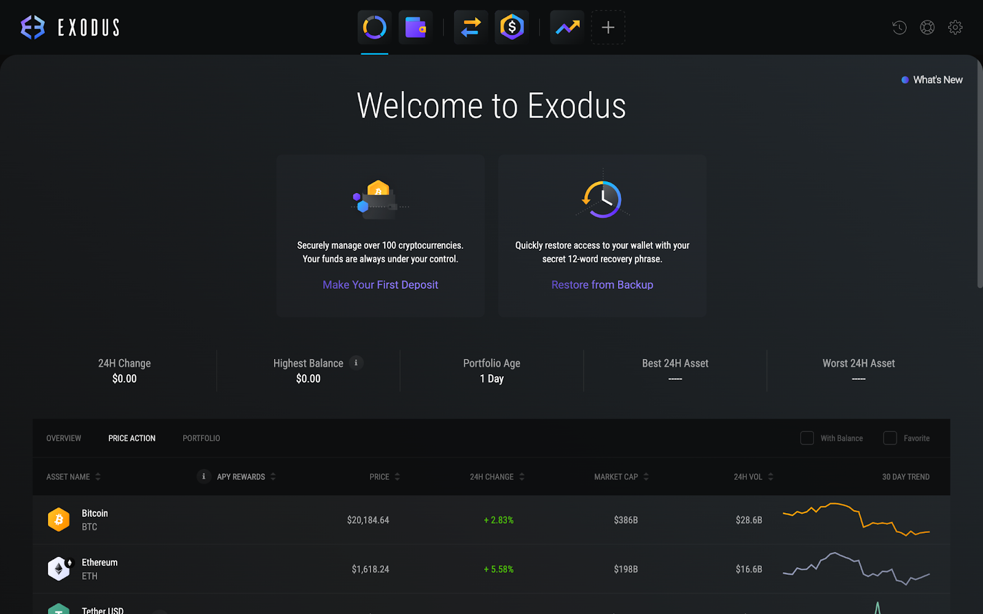
Task: Click Bitcoin price $20,184.64
Action: tap(368, 520)
